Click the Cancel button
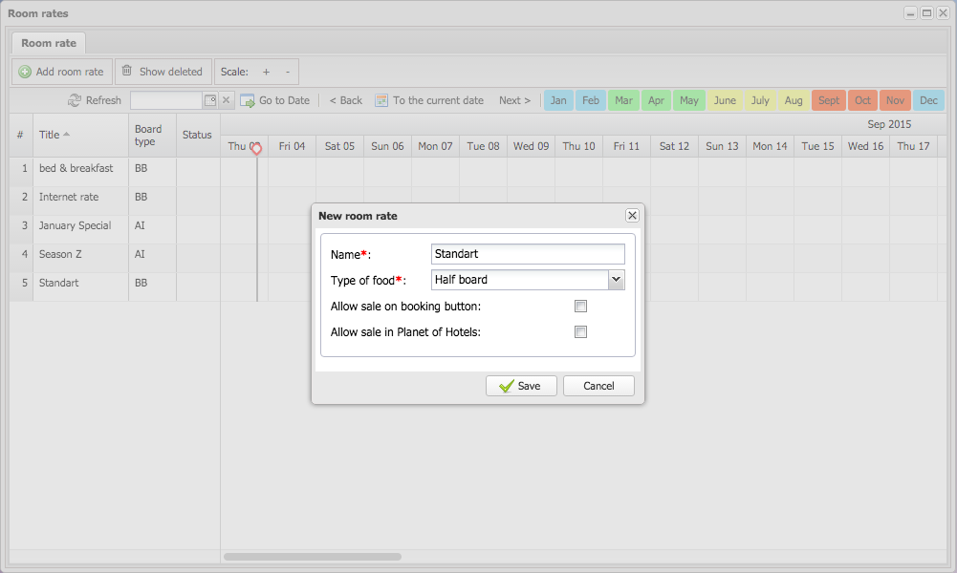The image size is (957, 573). 598,386
